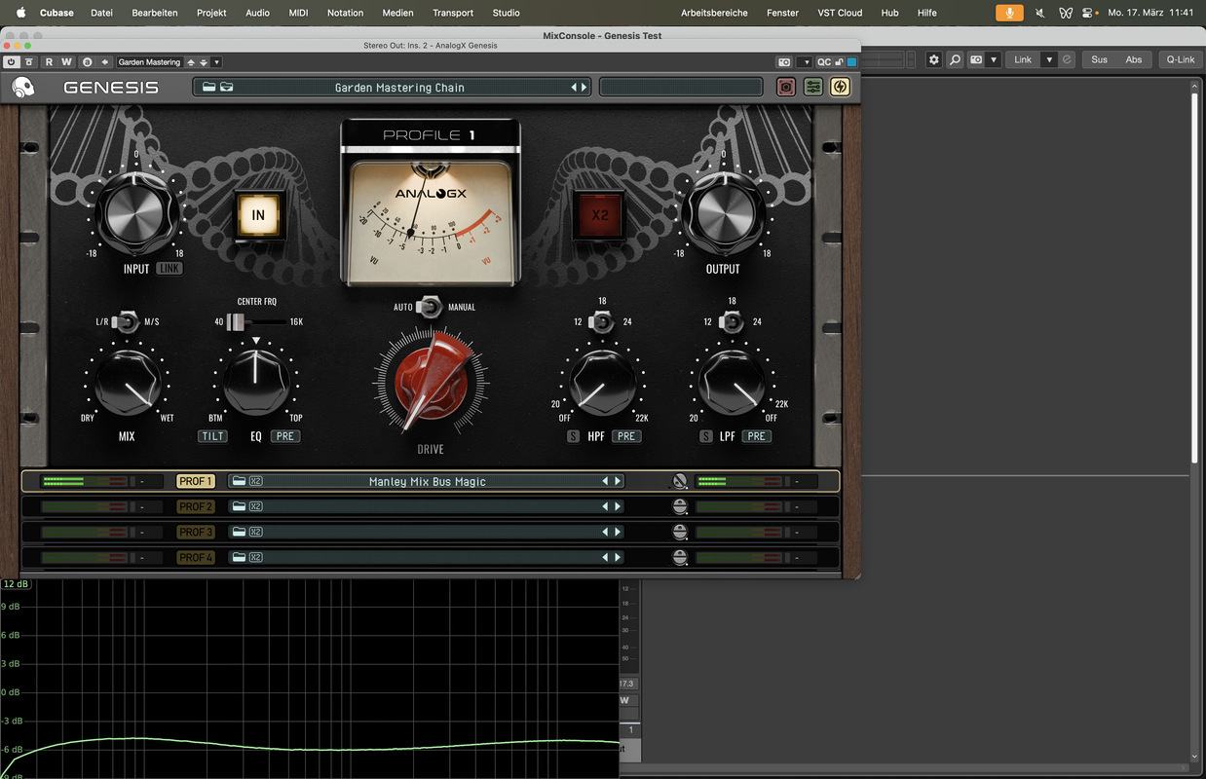
Task: Select next profile in PROF 1 row
Action: coord(617,481)
